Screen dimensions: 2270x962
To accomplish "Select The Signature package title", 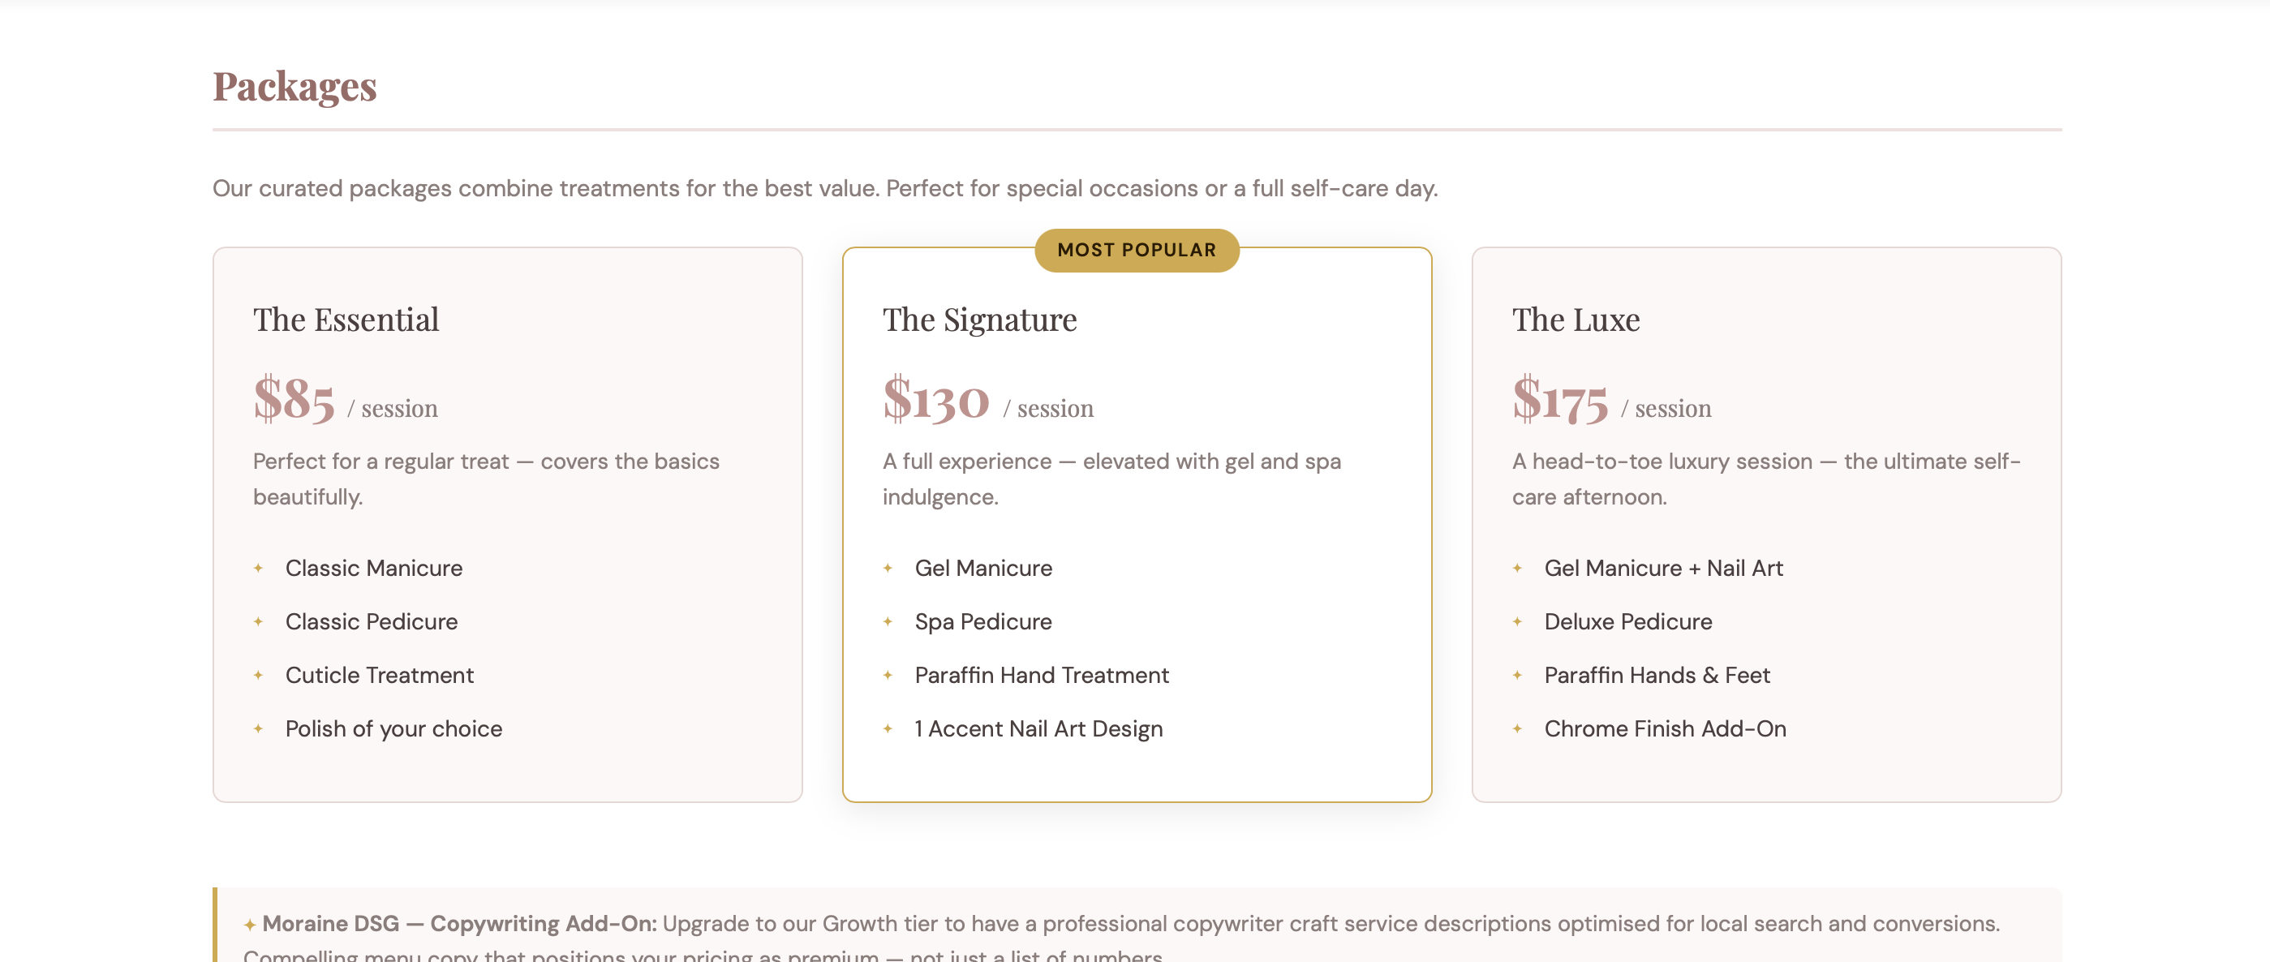I will (979, 320).
